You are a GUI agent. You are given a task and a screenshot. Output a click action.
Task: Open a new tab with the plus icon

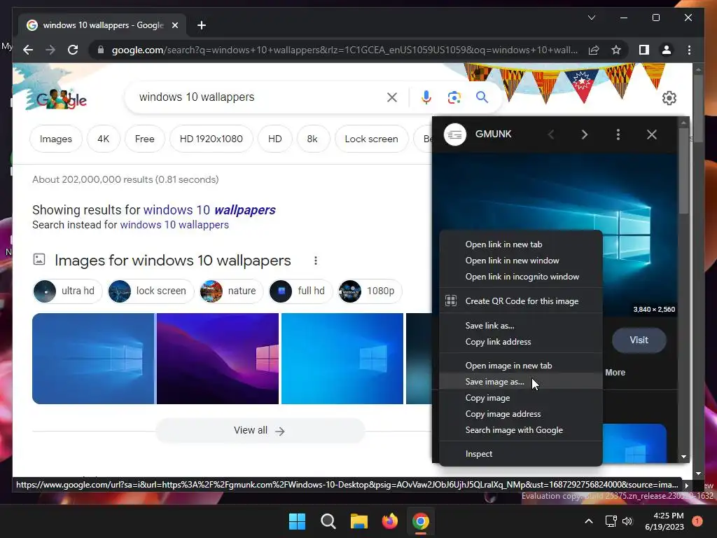click(x=201, y=25)
